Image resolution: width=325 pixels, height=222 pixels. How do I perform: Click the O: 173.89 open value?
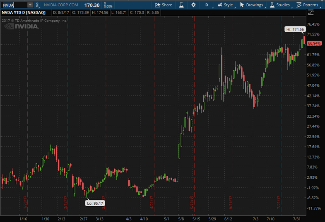(80, 13)
